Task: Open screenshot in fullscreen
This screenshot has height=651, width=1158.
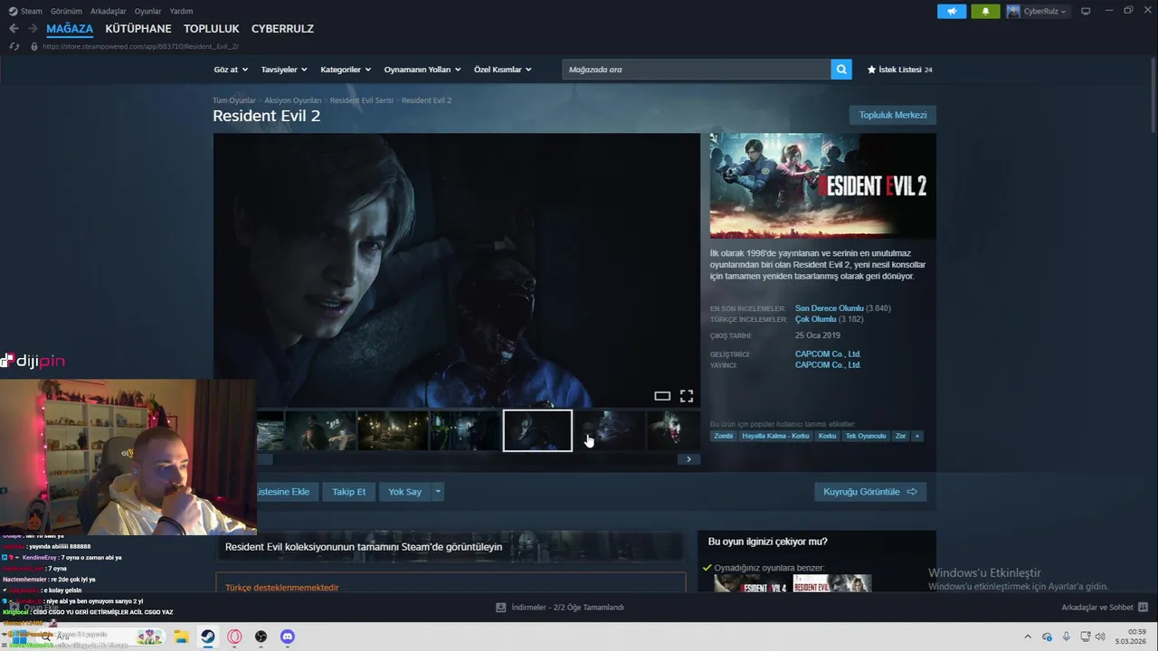Action: (x=687, y=396)
